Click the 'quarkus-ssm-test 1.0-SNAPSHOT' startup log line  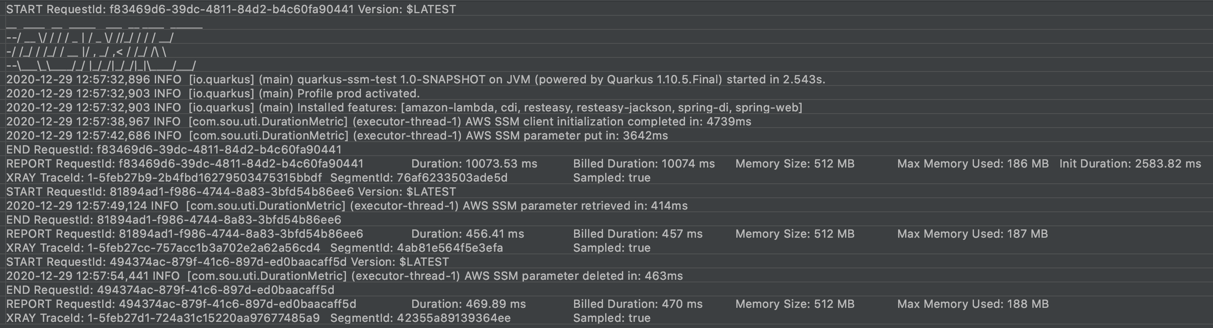[415, 79]
